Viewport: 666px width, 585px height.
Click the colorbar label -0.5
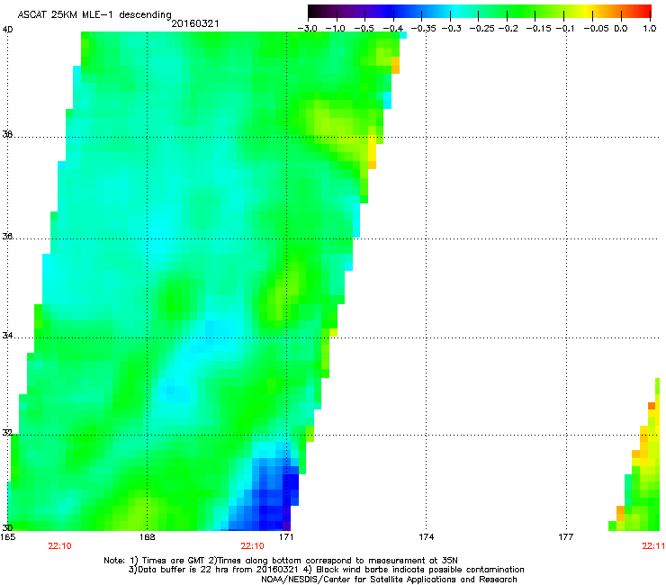(364, 29)
